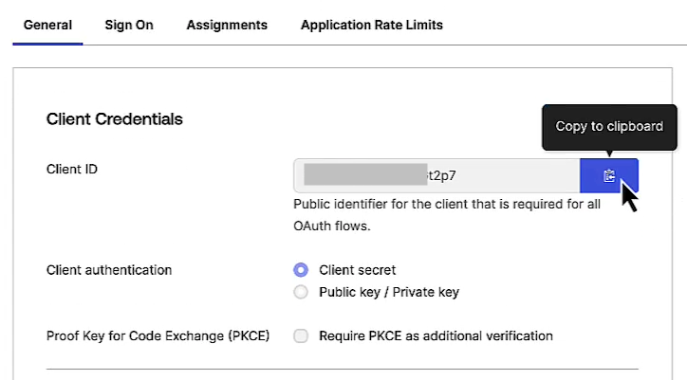The image size is (687, 380).
Task: Select the General tab
Action: click(47, 25)
